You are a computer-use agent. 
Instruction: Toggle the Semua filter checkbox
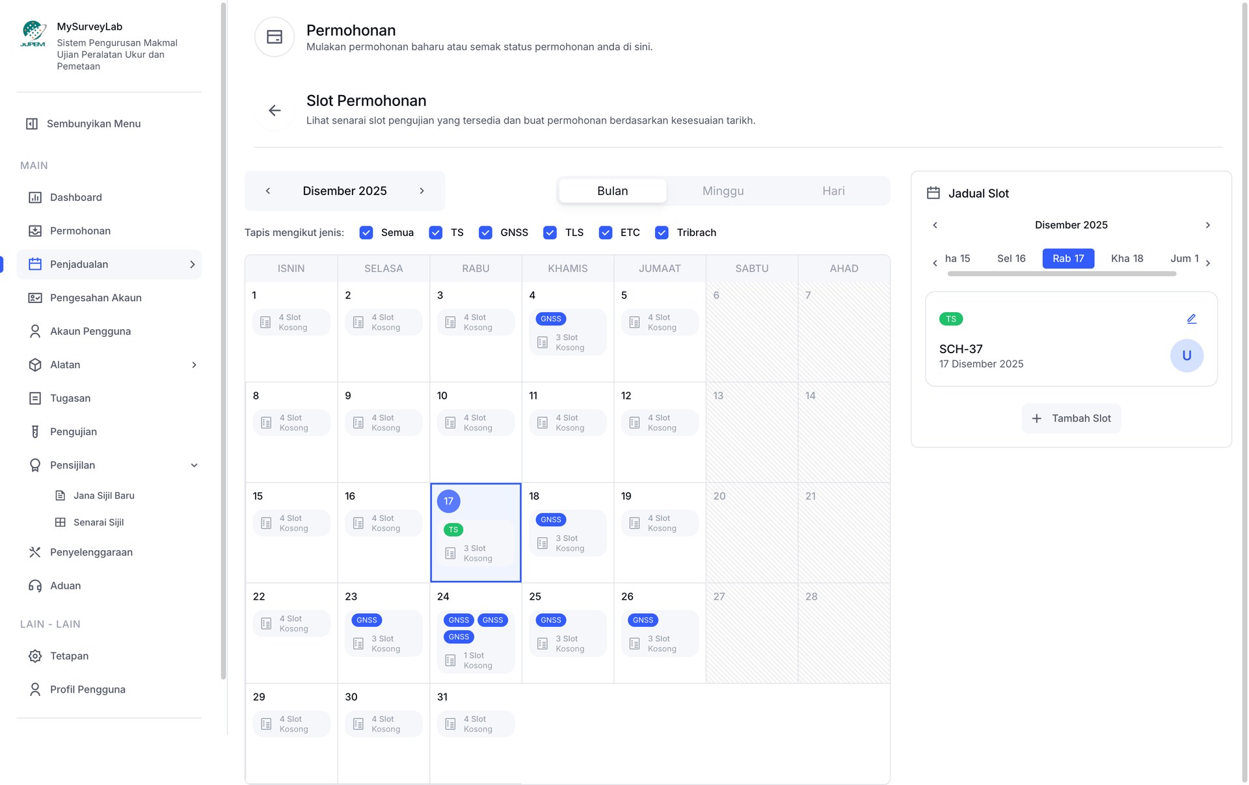pyautogui.click(x=366, y=233)
